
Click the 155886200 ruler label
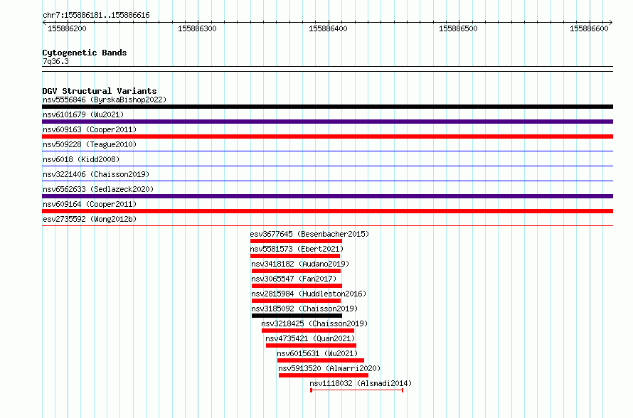click(x=67, y=28)
